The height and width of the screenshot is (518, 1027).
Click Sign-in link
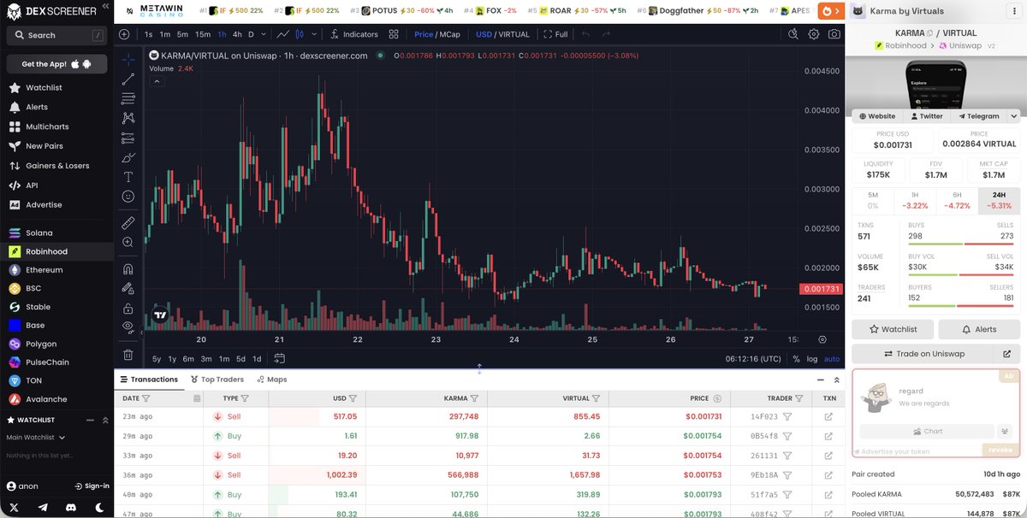click(91, 486)
